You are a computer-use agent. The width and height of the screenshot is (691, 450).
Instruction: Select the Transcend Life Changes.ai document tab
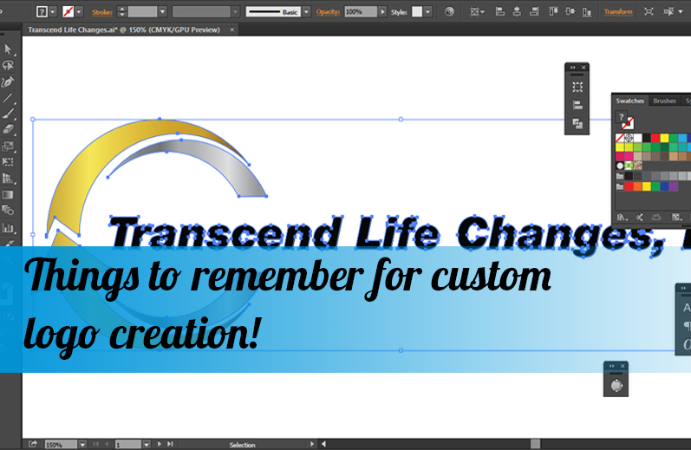point(124,30)
